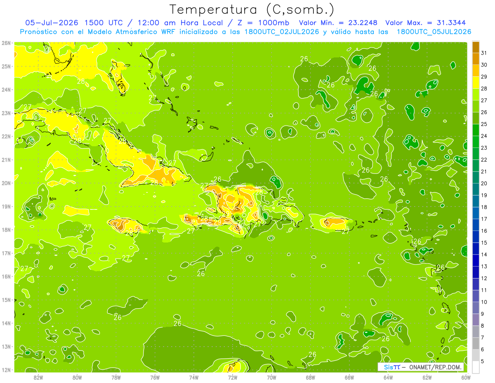The width and height of the screenshot is (495, 383).
Task: Click the 74W longitude axis label
Action: click(x=194, y=377)
